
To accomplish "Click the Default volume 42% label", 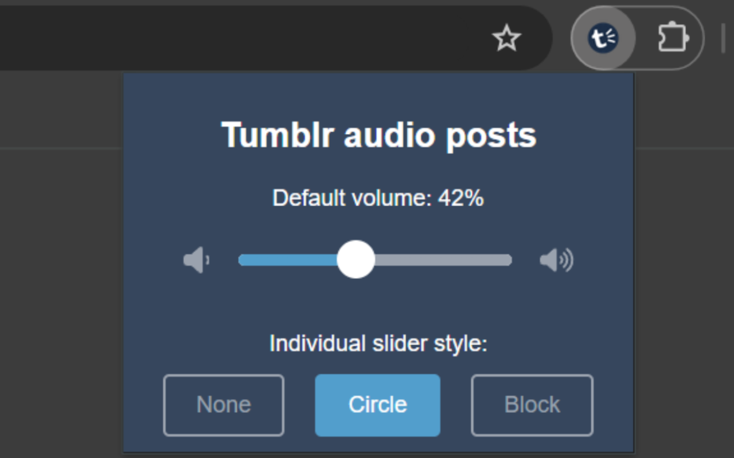I will pyautogui.click(x=378, y=198).
